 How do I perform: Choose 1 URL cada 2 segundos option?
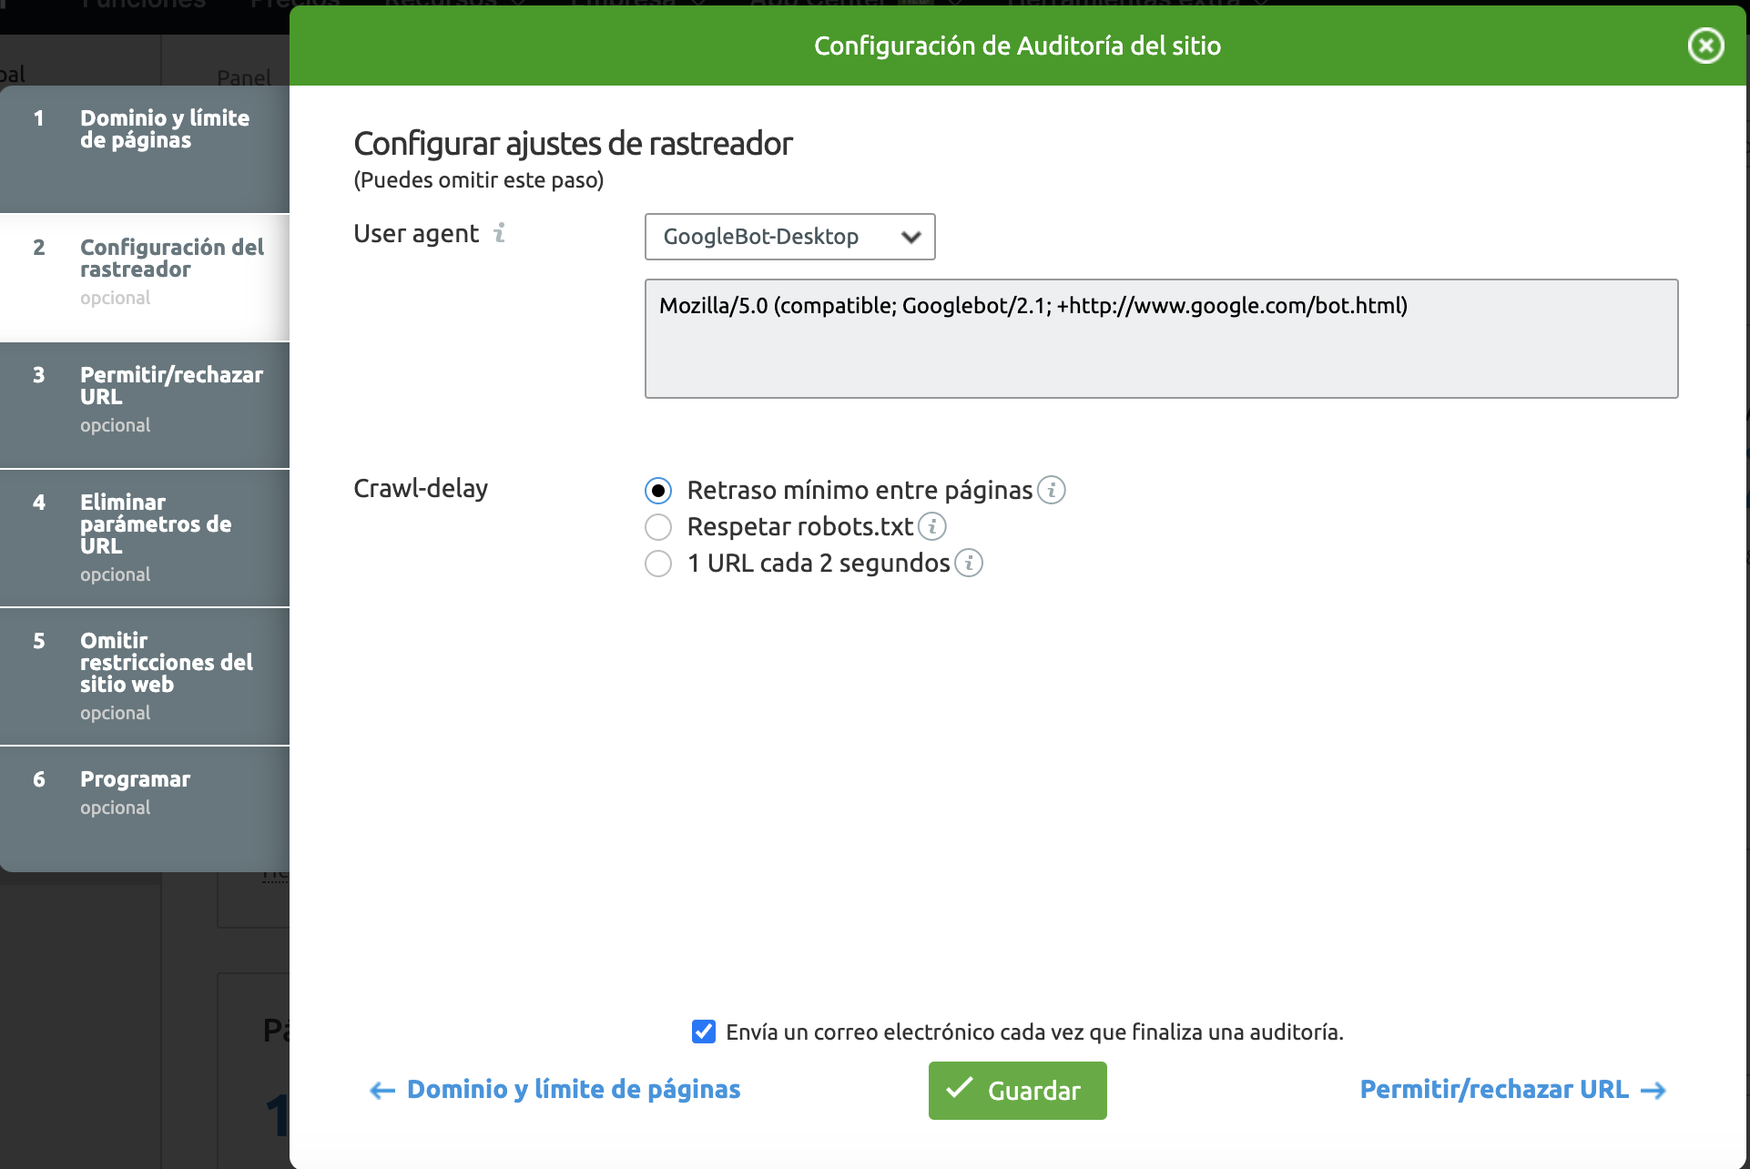[658, 564]
